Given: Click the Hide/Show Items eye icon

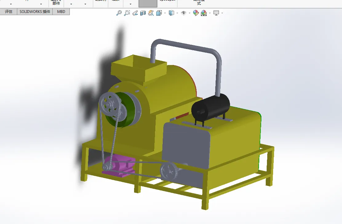Looking at the screenshot, I should pyautogui.click(x=184, y=13).
